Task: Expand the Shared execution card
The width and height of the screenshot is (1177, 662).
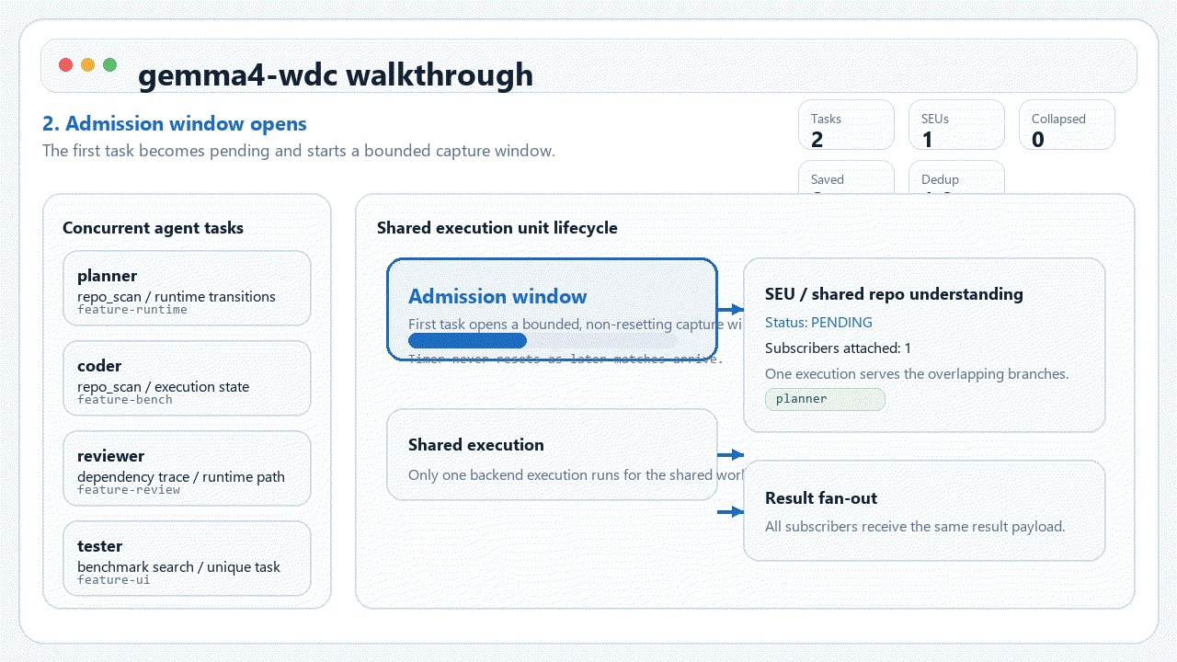Action: (553, 454)
